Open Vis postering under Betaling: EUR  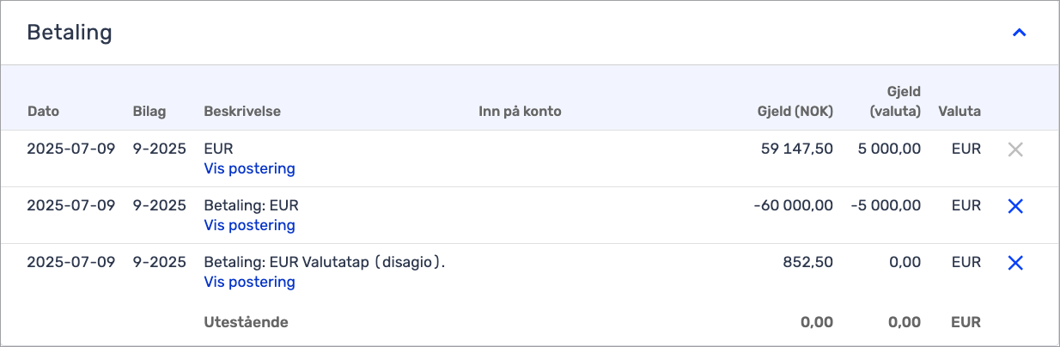pos(249,225)
